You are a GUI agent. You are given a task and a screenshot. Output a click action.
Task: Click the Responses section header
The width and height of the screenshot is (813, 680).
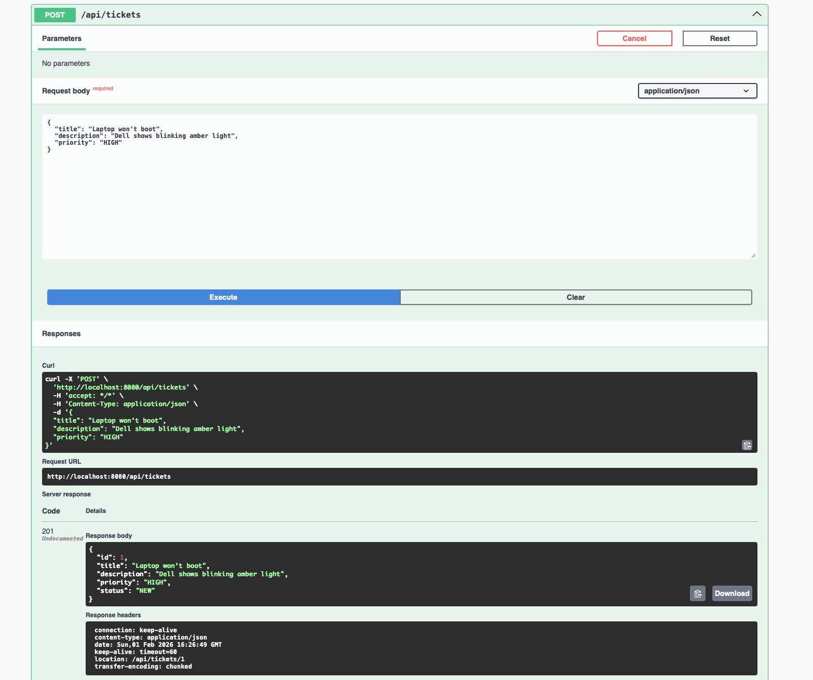coord(61,334)
